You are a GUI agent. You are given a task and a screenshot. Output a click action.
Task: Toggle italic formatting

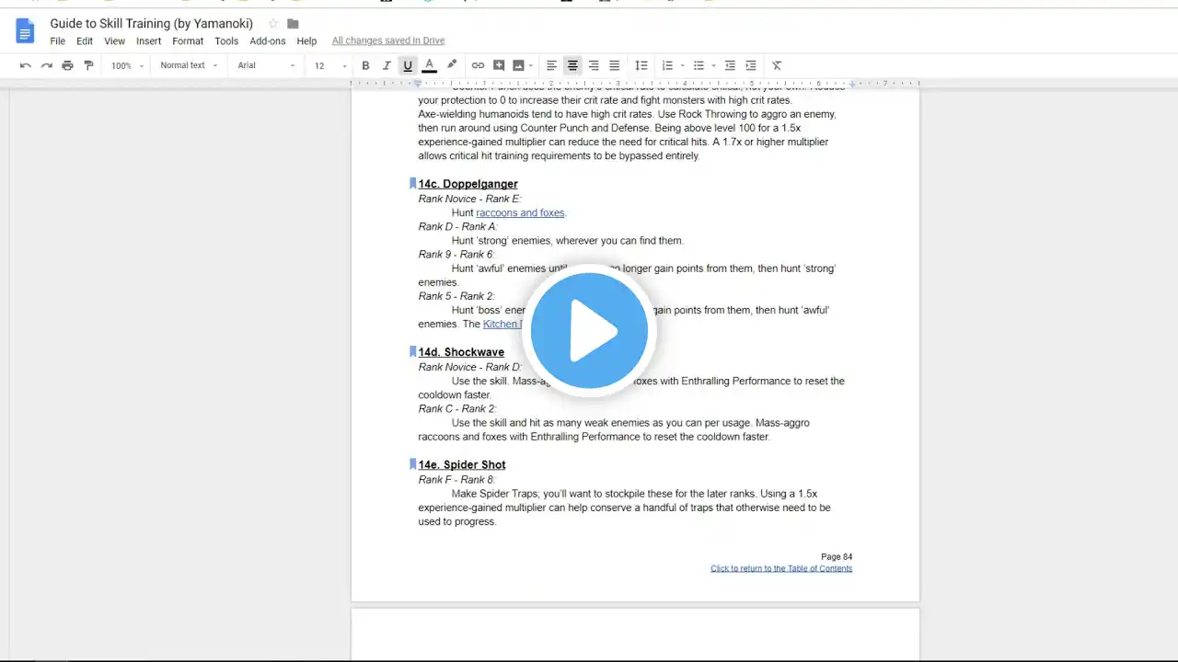click(387, 65)
